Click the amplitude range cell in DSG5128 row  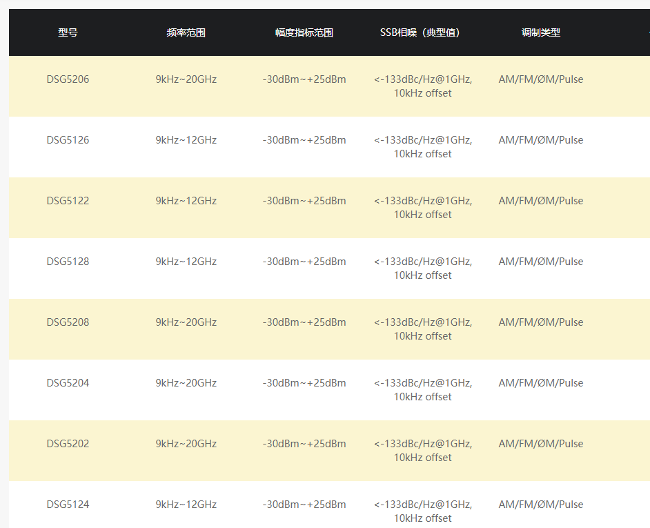tap(304, 262)
